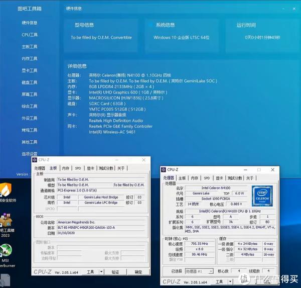This screenshot has height=288, width=301.
Task: Click the 处理器 tab in left CPU-Z window
Action: [x=40, y=168]
